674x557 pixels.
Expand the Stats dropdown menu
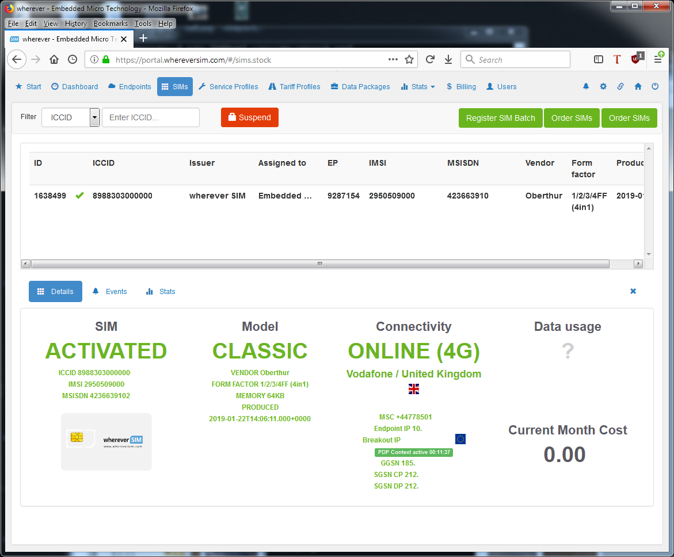pyautogui.click(x=418, y=86)
